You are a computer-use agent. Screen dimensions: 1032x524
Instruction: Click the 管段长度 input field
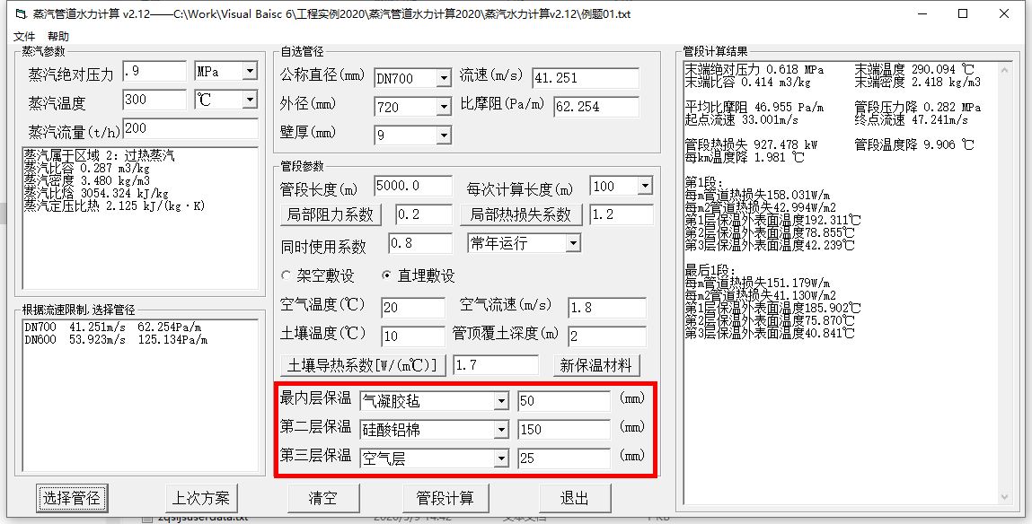coord(412,187)
